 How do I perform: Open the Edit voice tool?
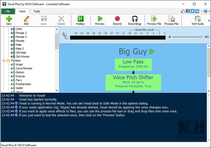(26, 21)
